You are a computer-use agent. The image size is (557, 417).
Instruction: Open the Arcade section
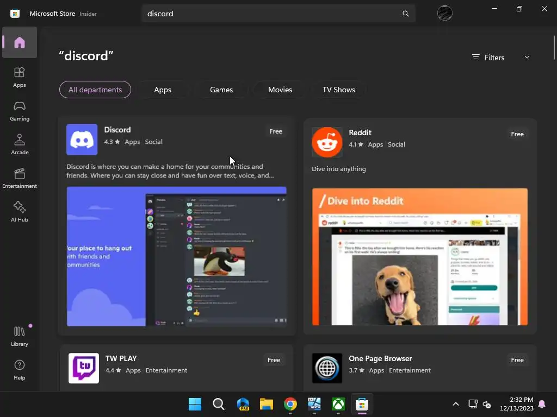pyautogui.click(x=20, y=144)
